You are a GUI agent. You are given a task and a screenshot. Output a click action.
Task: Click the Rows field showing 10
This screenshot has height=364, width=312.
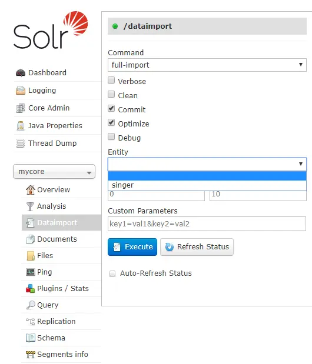click(258, 196)
